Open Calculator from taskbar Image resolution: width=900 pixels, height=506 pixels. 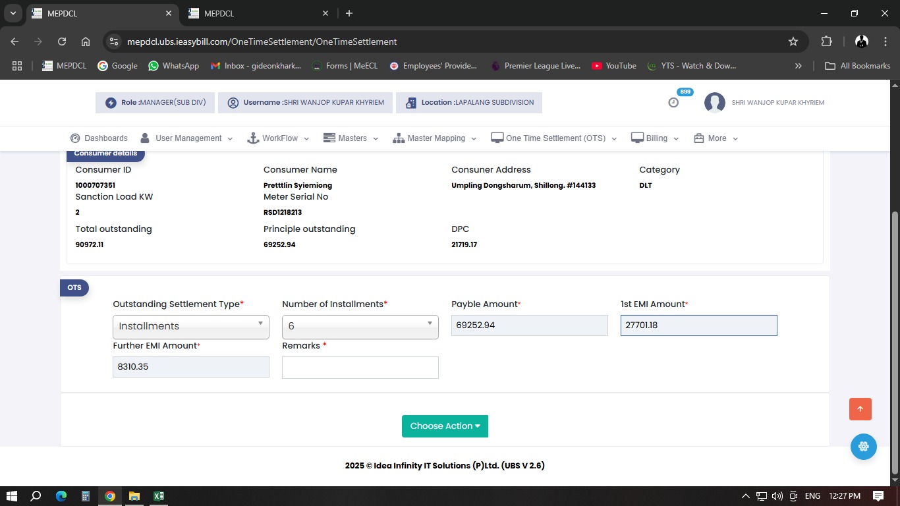click(86, 496)
